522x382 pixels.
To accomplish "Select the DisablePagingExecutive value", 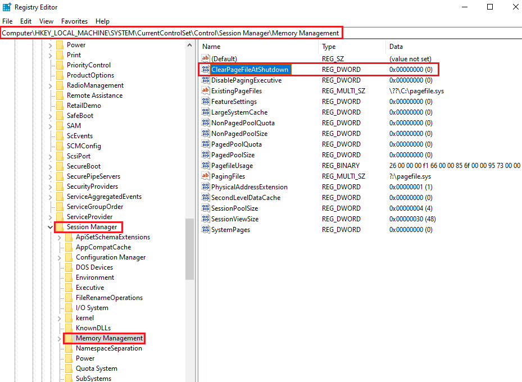I will pos(246,80).
